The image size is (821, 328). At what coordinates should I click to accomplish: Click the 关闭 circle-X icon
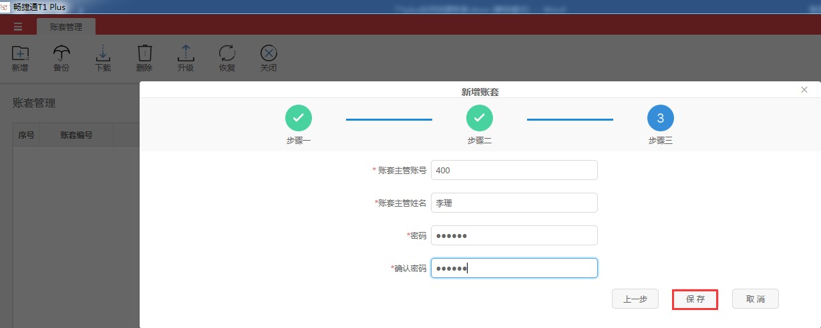269,53
